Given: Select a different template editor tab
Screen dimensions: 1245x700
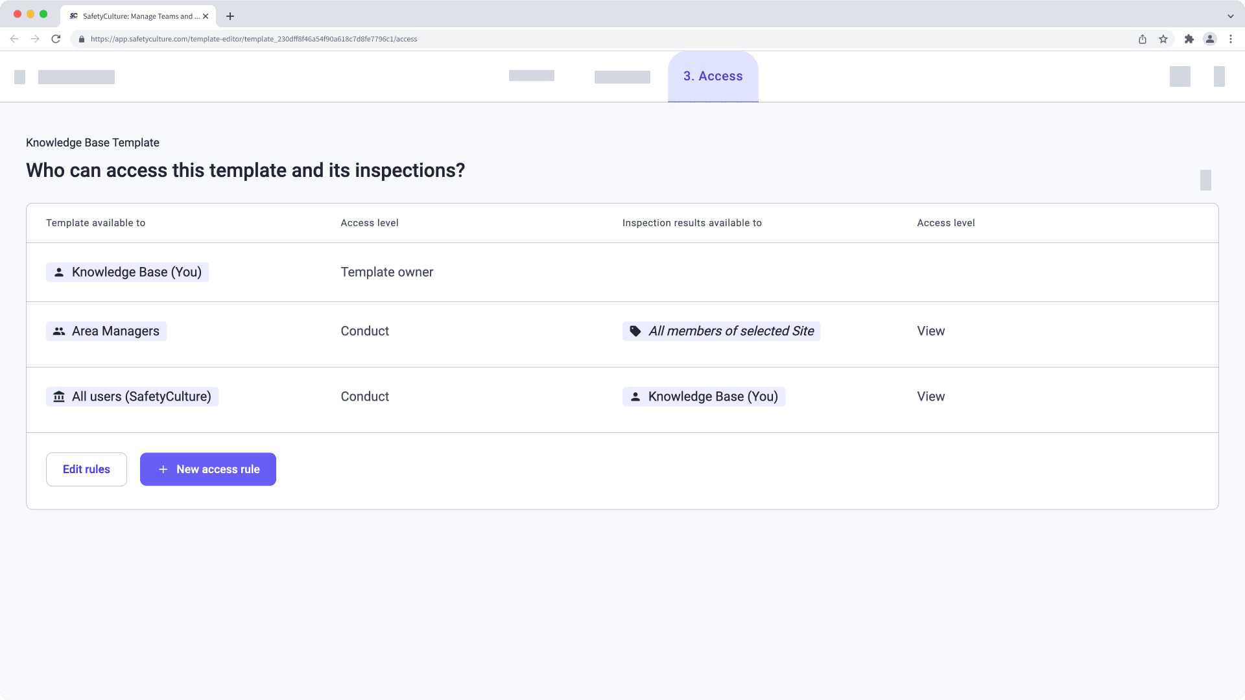Looking at the screenshot, I should (x=532, y=76).
